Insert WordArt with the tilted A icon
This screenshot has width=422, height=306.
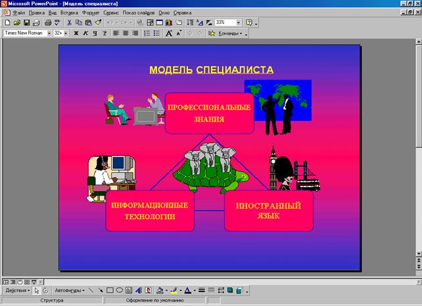point(138,290)
